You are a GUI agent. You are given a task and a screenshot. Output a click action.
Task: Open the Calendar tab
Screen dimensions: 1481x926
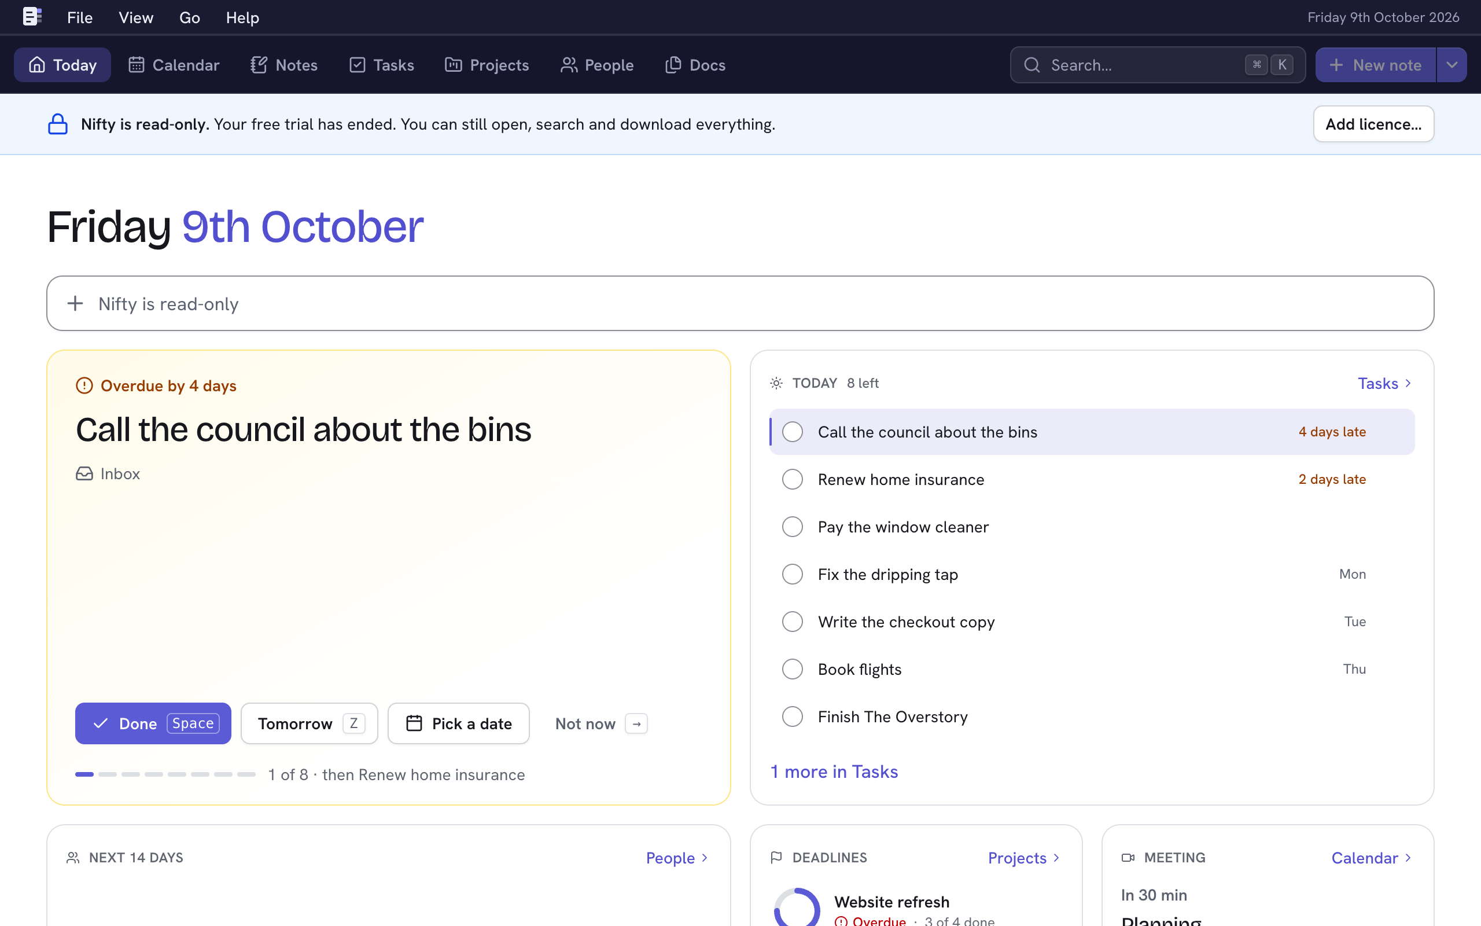(174, 65)
